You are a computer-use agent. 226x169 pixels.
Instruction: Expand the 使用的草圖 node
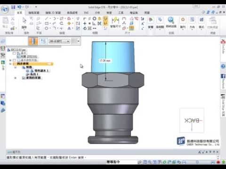(16, 78)
